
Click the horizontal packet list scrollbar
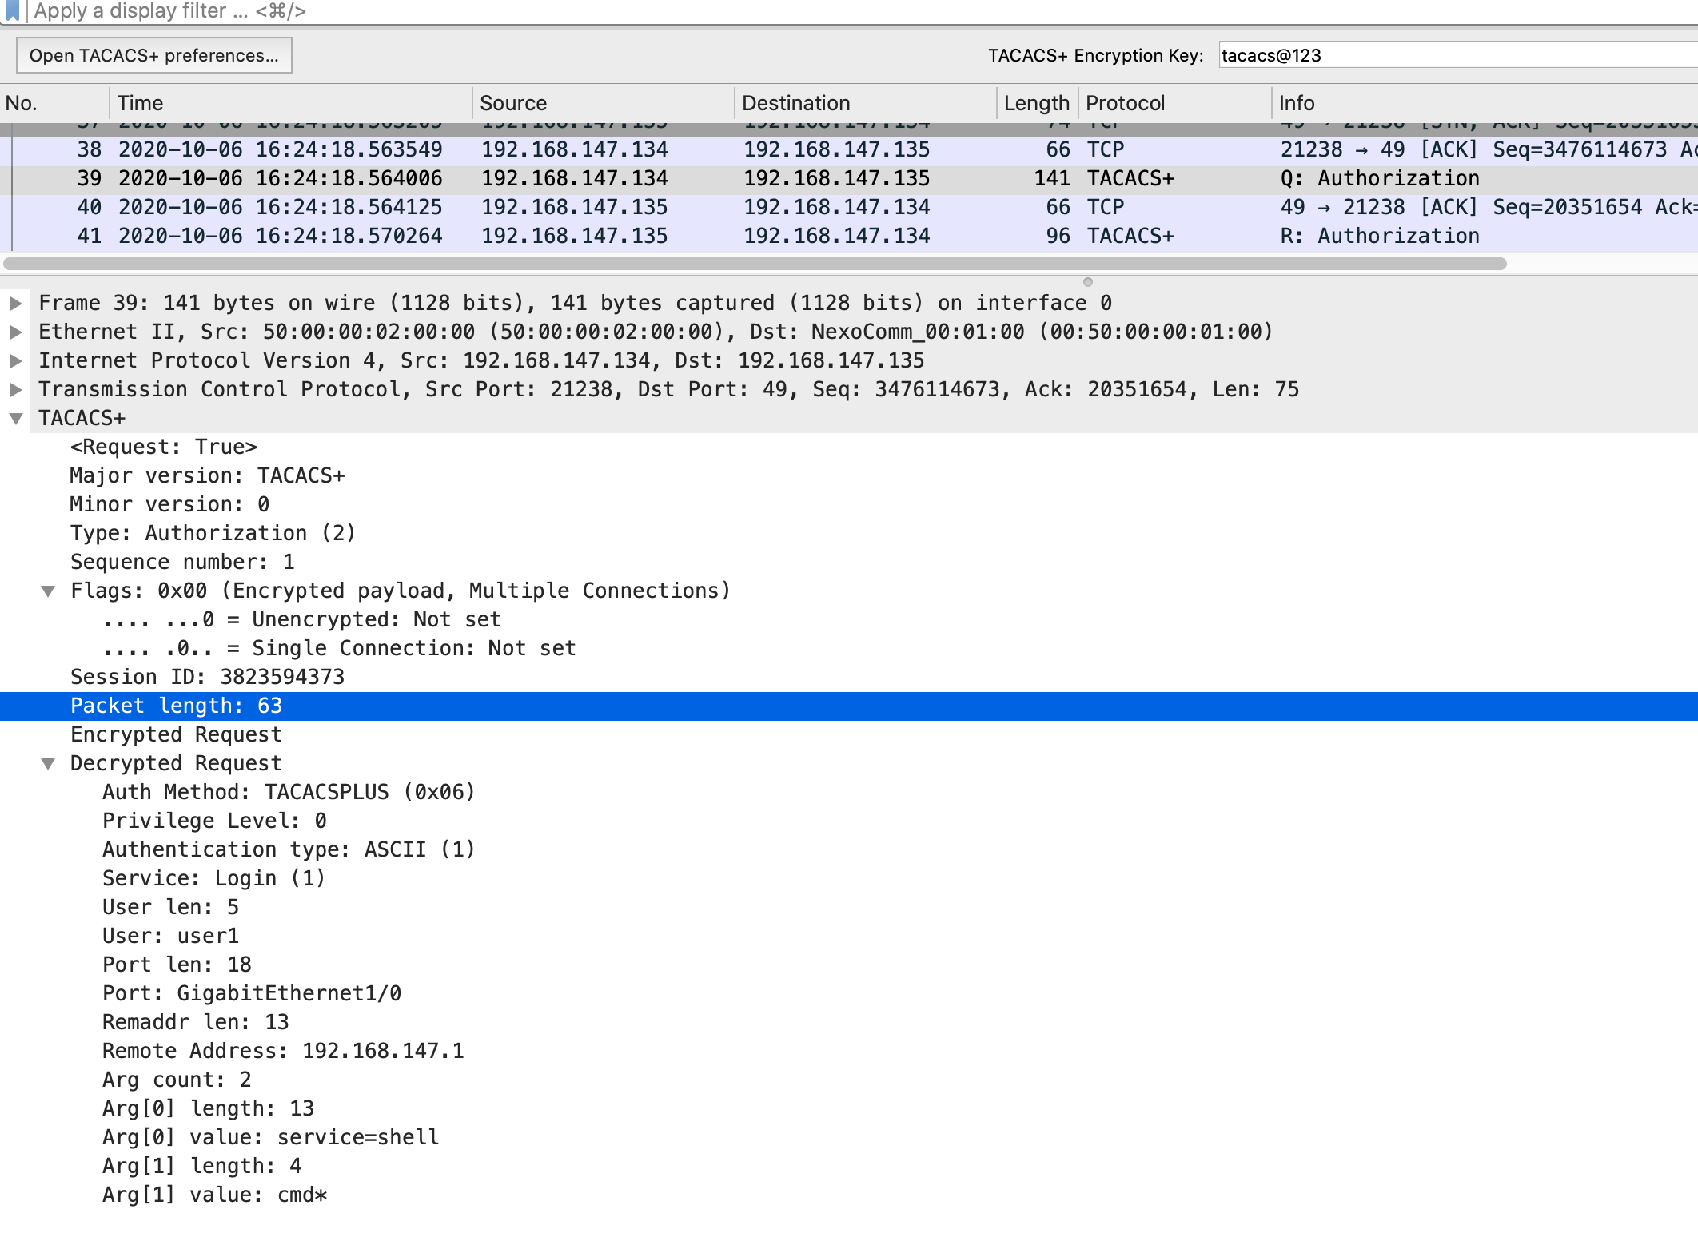click(755, 264)
